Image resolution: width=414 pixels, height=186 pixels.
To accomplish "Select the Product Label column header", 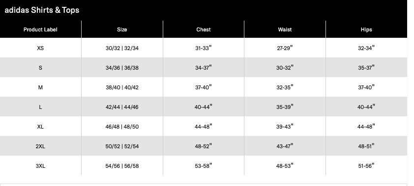I will point(40,29).
